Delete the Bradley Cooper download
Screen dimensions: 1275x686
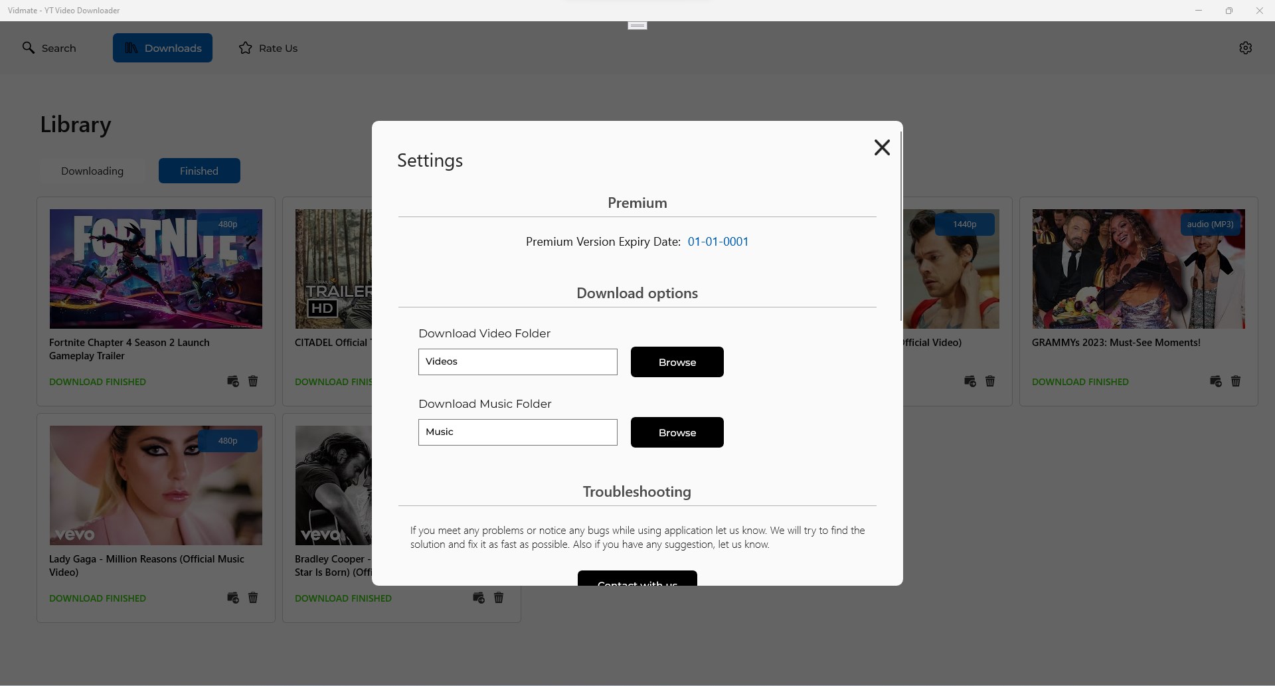[499, 598]
